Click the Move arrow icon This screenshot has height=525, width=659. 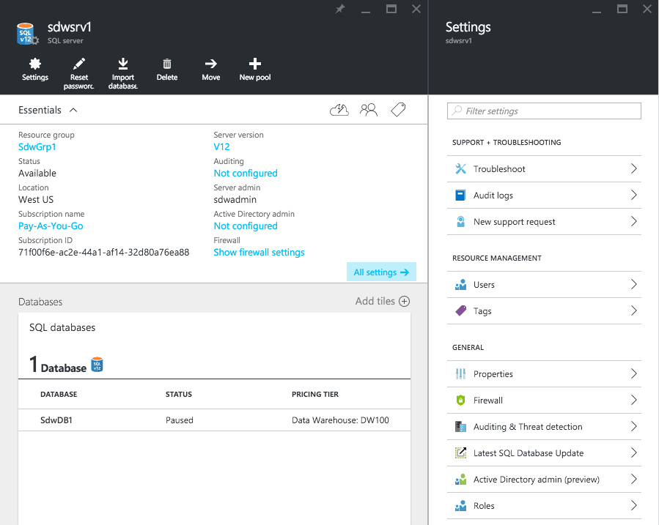pyautogui.click(x=210, y=64)
